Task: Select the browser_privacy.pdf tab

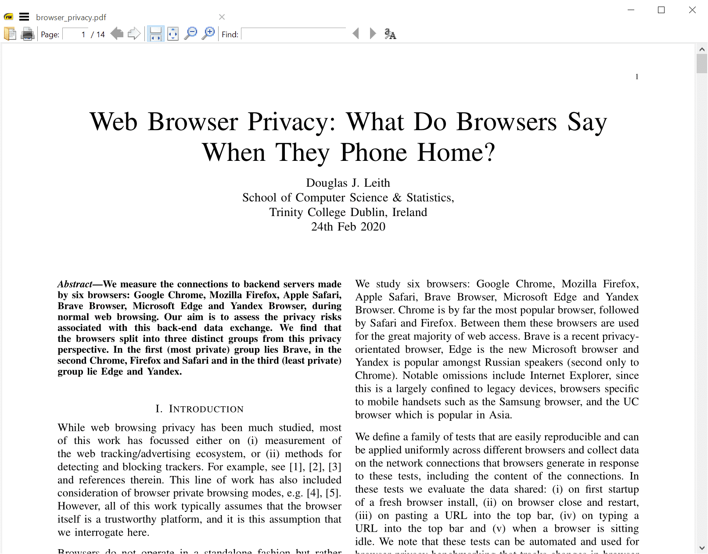Action: 71,17
